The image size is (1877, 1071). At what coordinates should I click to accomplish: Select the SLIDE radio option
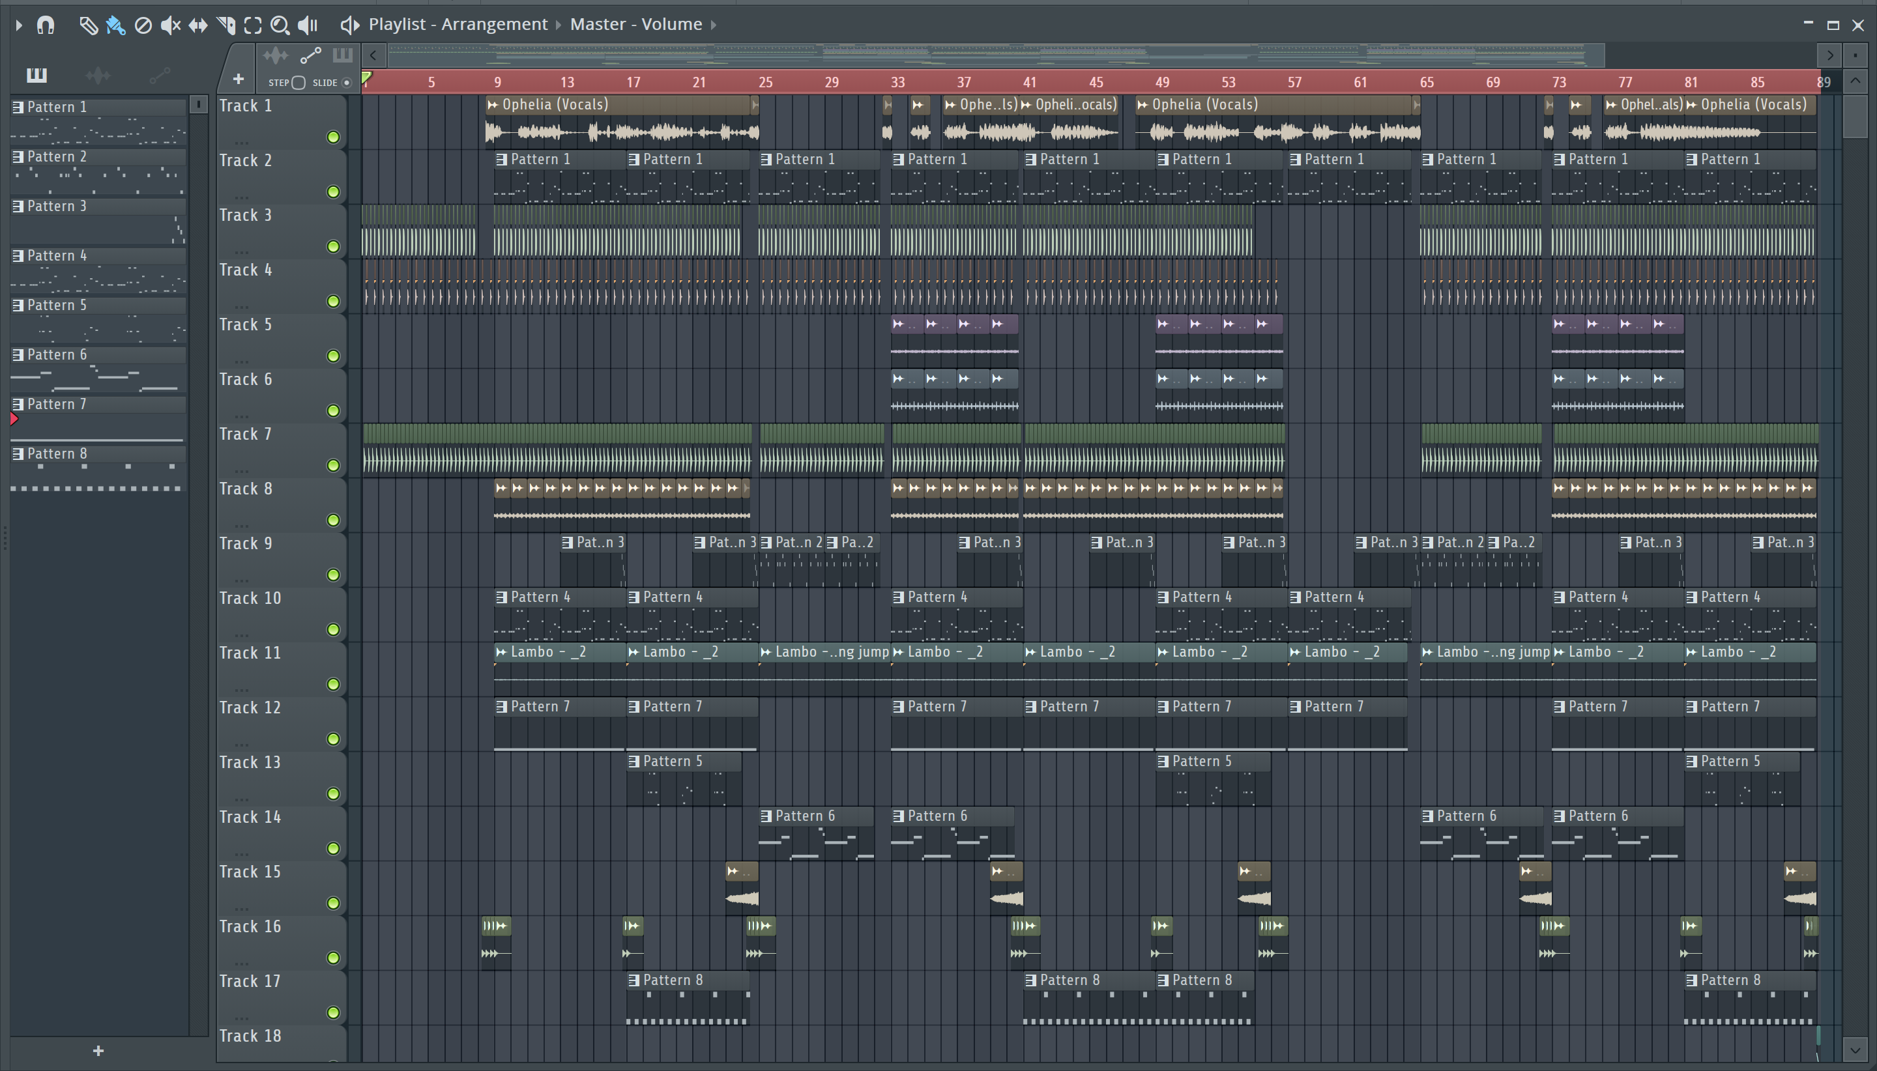click(347, 82)
